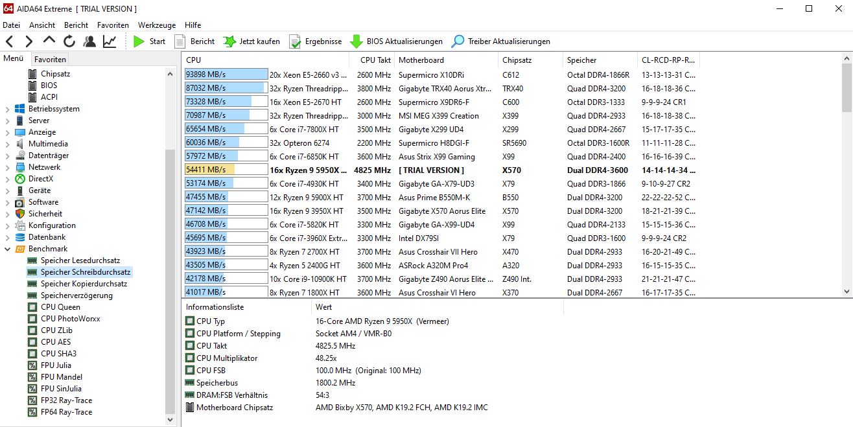
Task: Expand the Betriebssystem tree node
Action: pyautogui.click(x=8, y=109)
